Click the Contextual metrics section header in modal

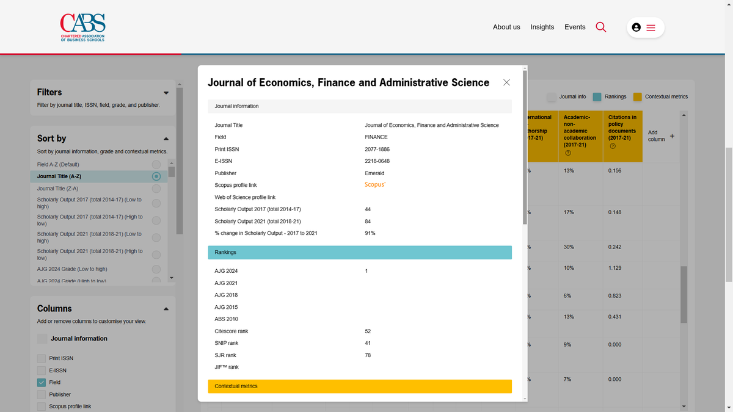point(360,386)
